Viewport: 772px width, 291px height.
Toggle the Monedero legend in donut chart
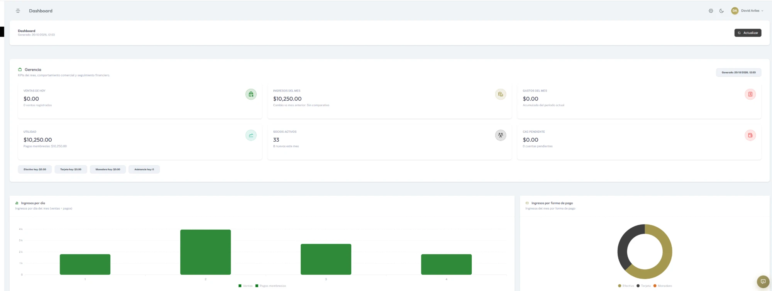[x=662, y=286]
